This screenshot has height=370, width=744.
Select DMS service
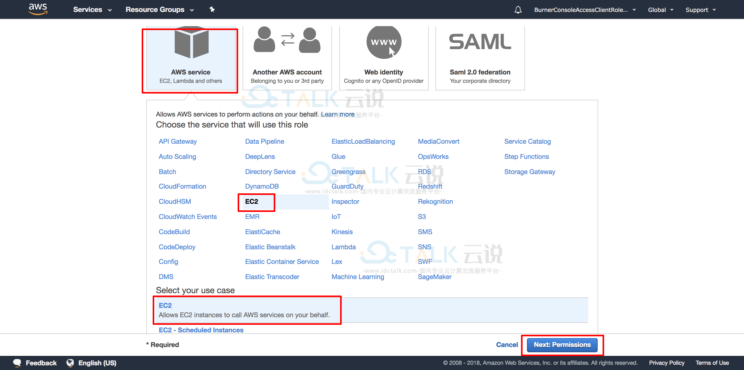point(166,277)
